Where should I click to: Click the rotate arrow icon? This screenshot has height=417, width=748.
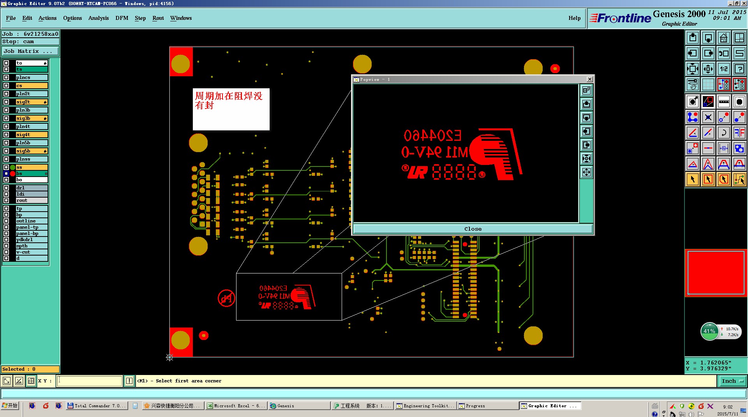click(724, 133)
